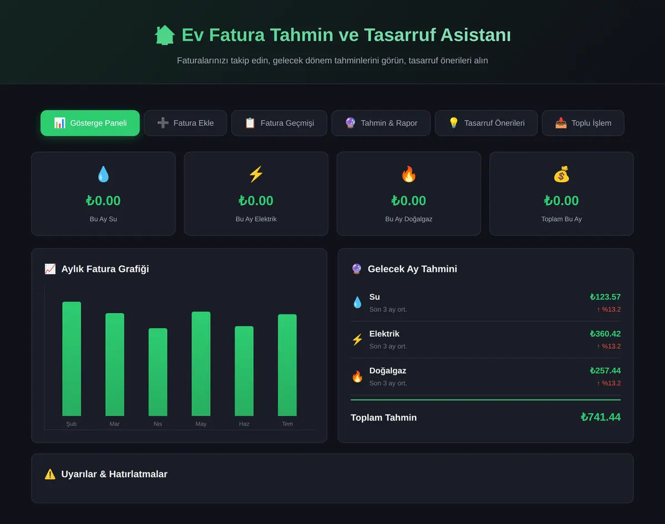Image resolution: width=665 pixels, height=524 pixels.
Task: Click the ₺0.00 value above Bu Ay Su
Action: (103, 201)
